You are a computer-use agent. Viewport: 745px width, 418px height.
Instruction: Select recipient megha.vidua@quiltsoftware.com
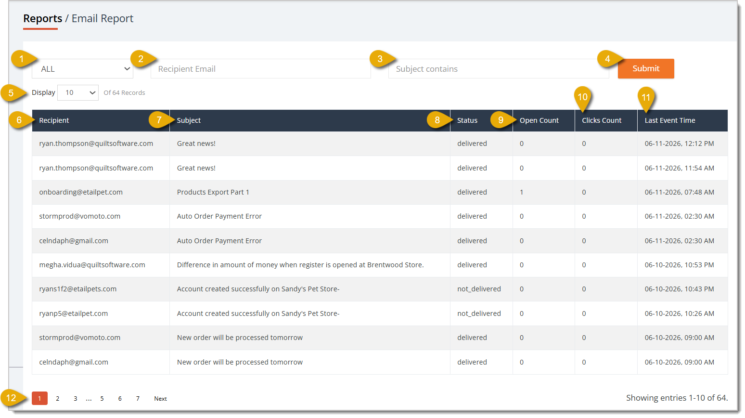[x=92, y=265]
